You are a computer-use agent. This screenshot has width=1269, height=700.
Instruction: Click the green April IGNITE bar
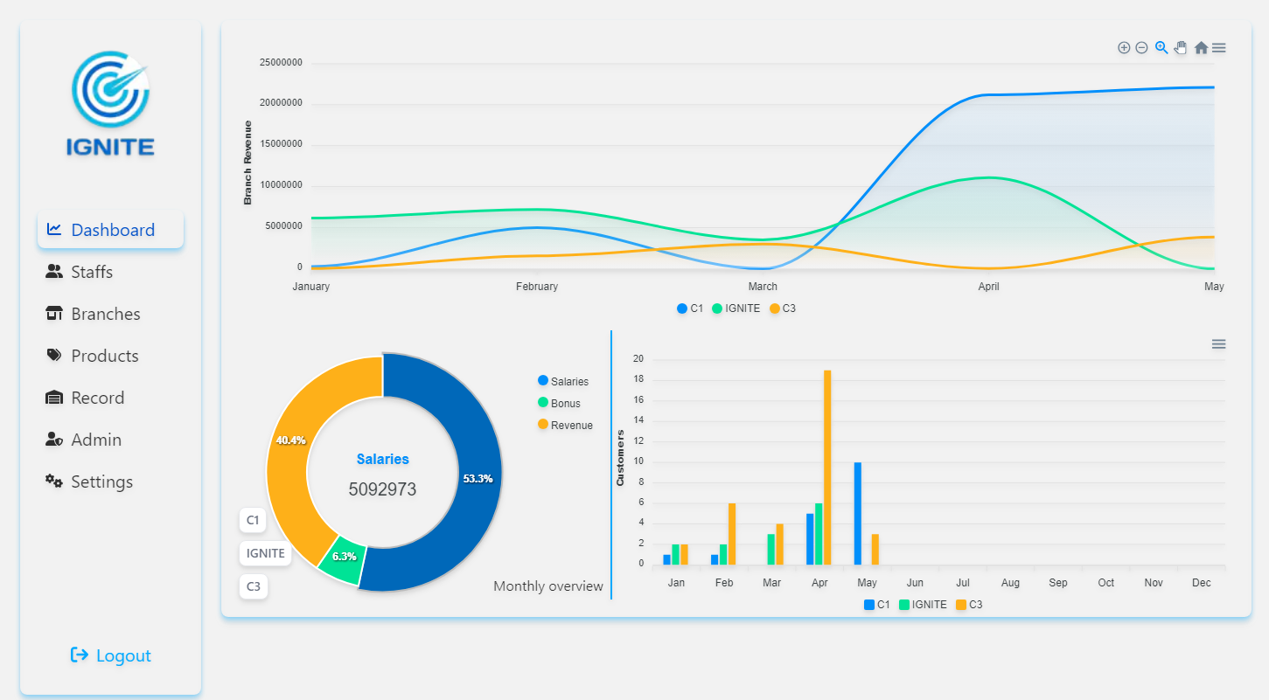819,534
